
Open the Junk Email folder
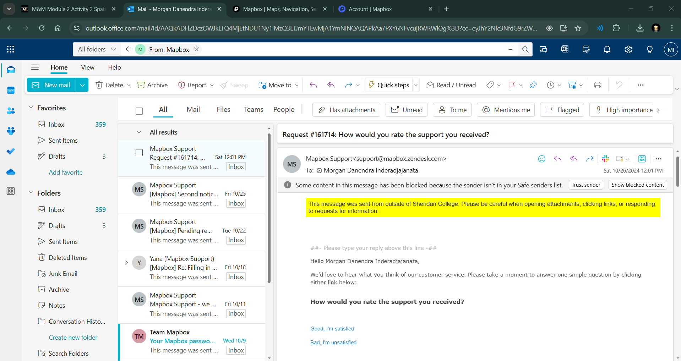click(63, 274)
